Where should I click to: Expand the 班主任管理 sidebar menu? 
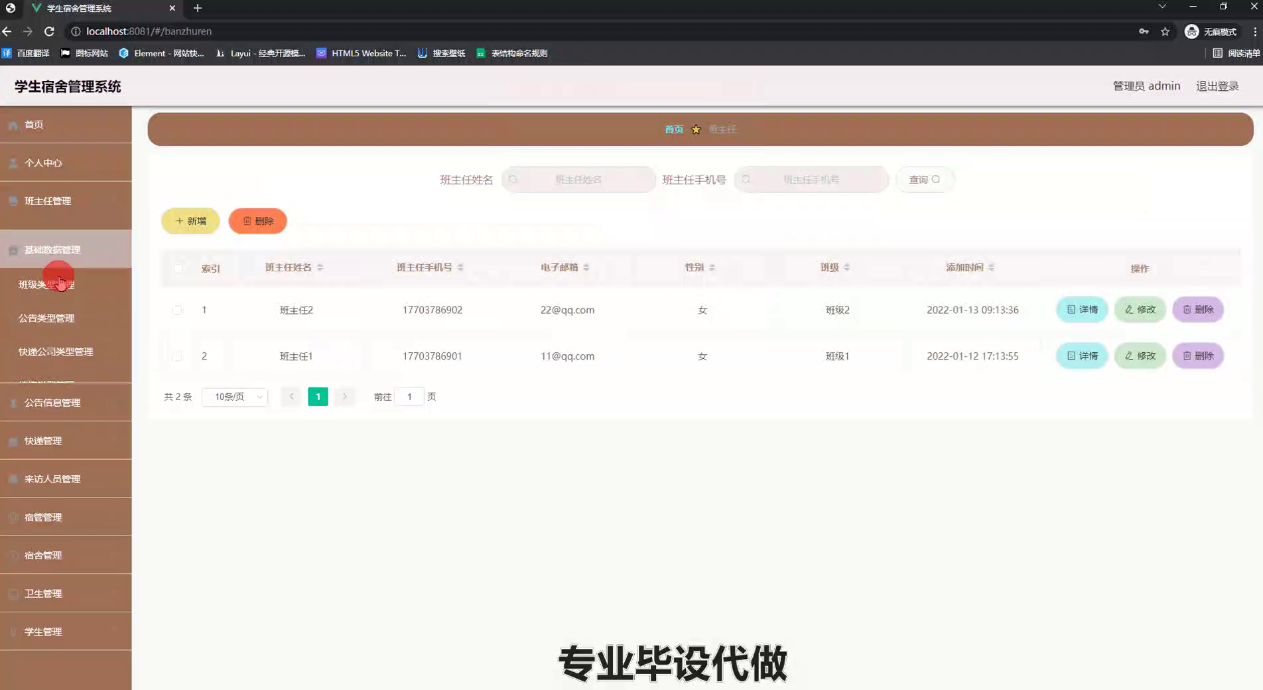66,201
